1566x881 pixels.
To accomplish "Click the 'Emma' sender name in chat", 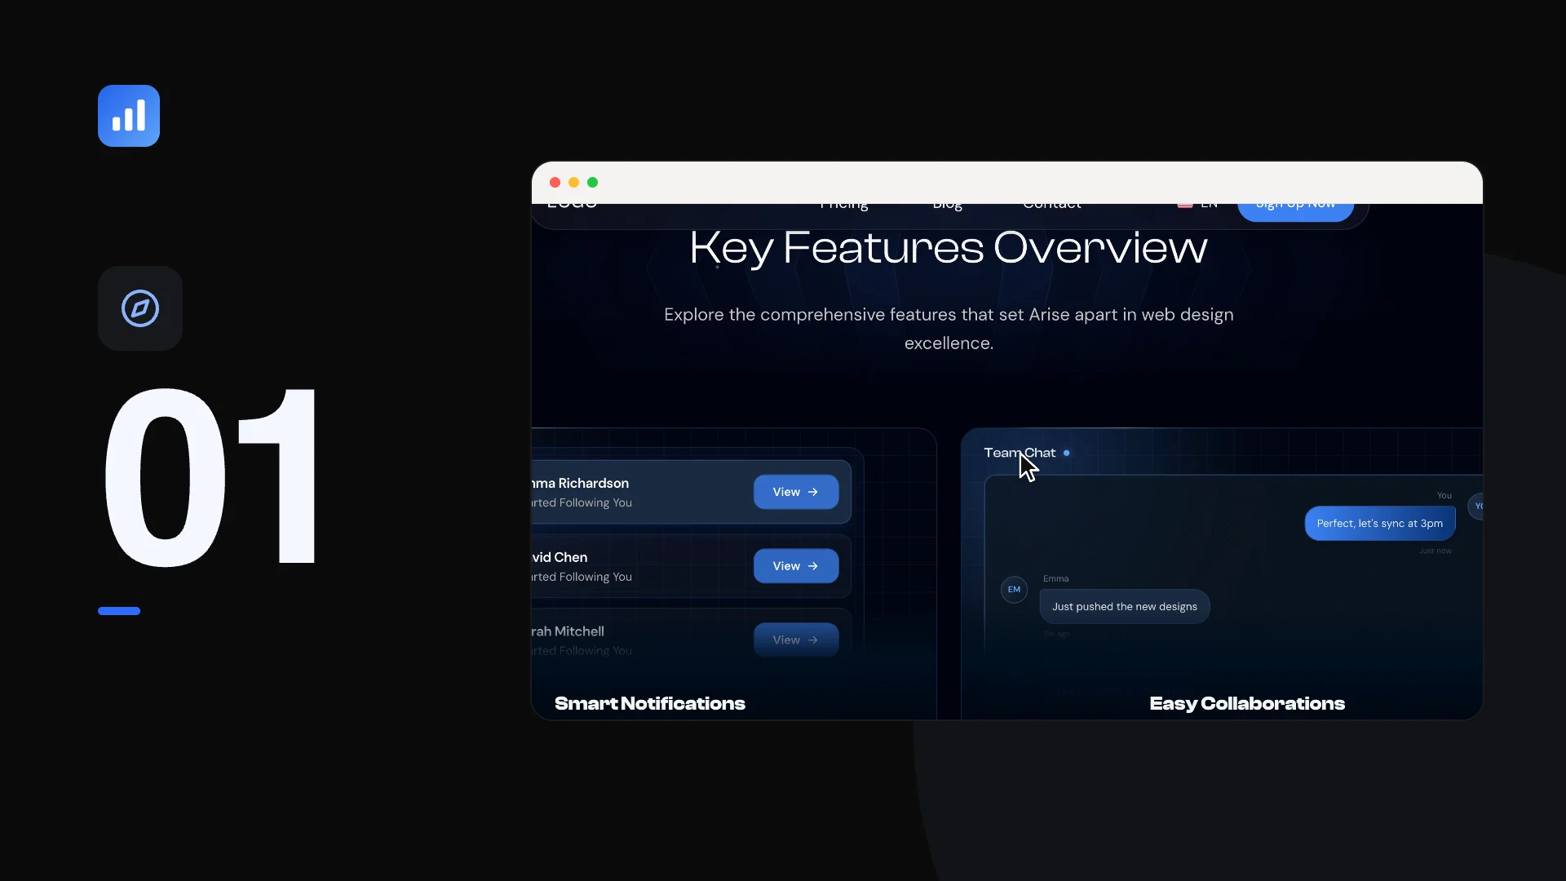I will [x=1055, y=578].
